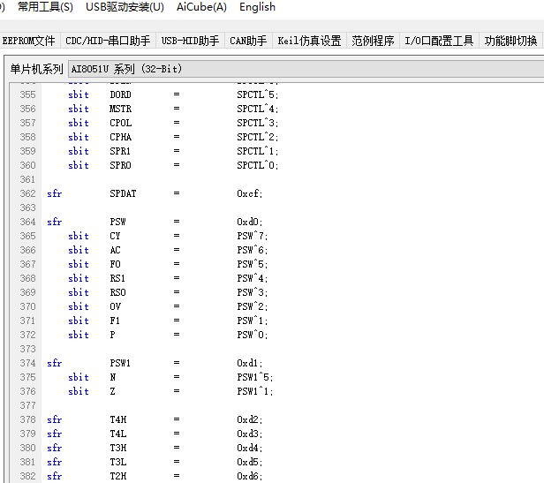Image resolution: width=544 pixels, height=483 pixels.
Task: Click the RS1 bit name on line 368
Action: [117, 278]
